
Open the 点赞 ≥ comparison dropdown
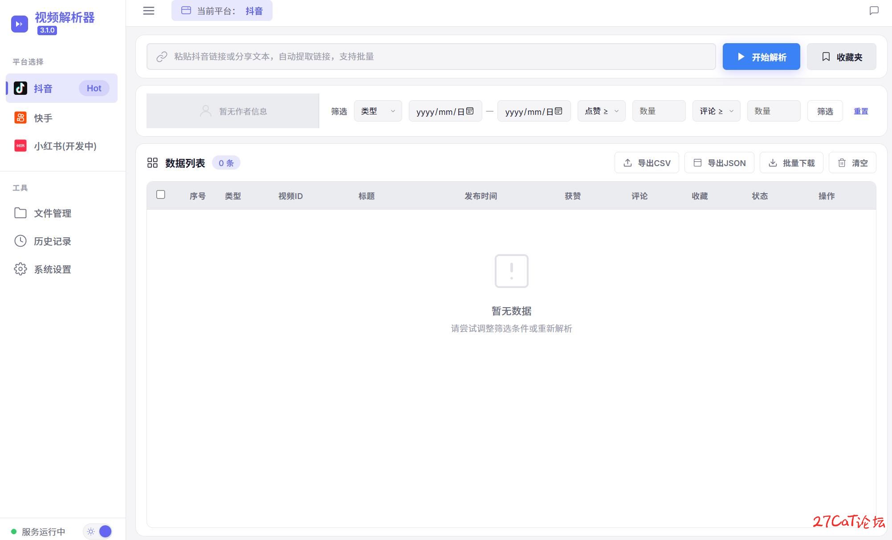coord(602,111)
